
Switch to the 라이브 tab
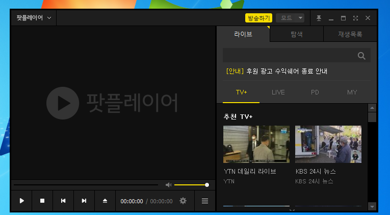pos(243,34)
